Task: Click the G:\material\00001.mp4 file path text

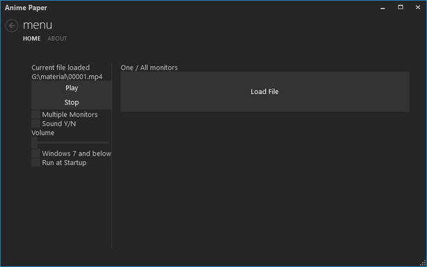Action: 67,76
